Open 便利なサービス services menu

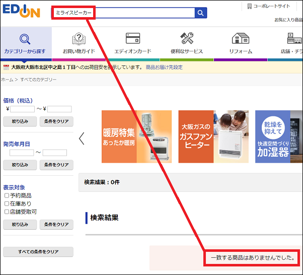click(187, 44)
